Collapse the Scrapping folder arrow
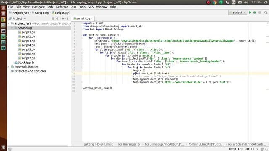Image resolution: width=269 pixels, height=151 pixels. pos(12,28)
